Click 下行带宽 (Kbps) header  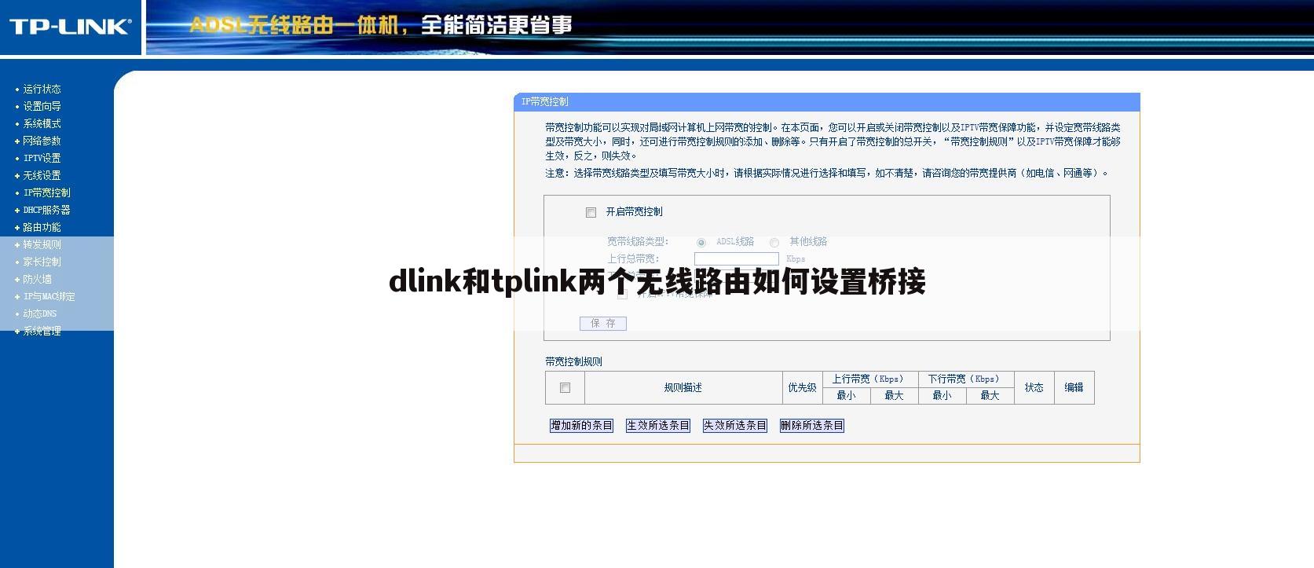pos(965,379)
